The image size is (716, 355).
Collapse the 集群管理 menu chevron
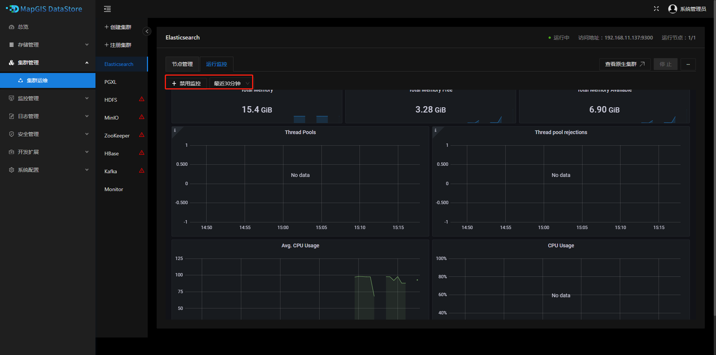[87, 63]
